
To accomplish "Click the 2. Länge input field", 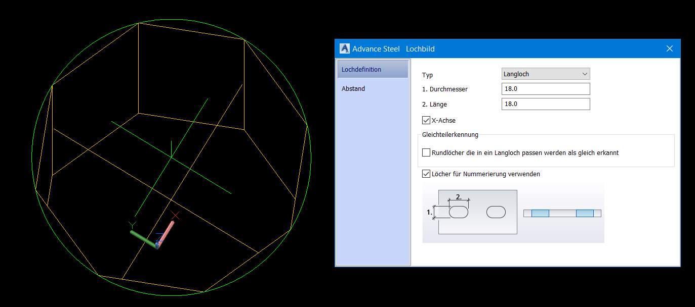I will click(x=545, y=104).
